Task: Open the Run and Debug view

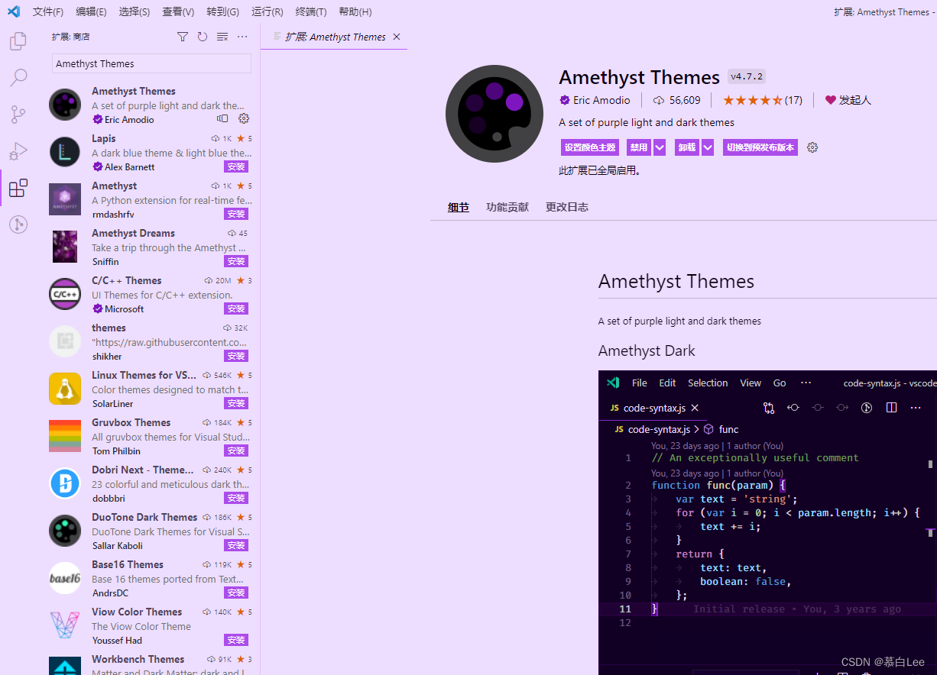Action: click(18, 151)
